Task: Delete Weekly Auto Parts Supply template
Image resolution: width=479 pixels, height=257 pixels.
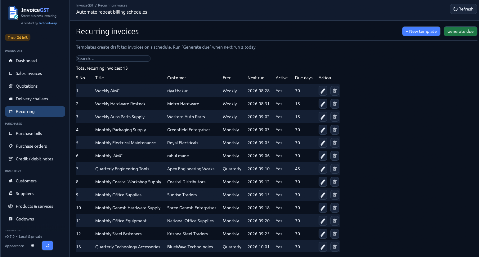Action: tap(335, 117)
